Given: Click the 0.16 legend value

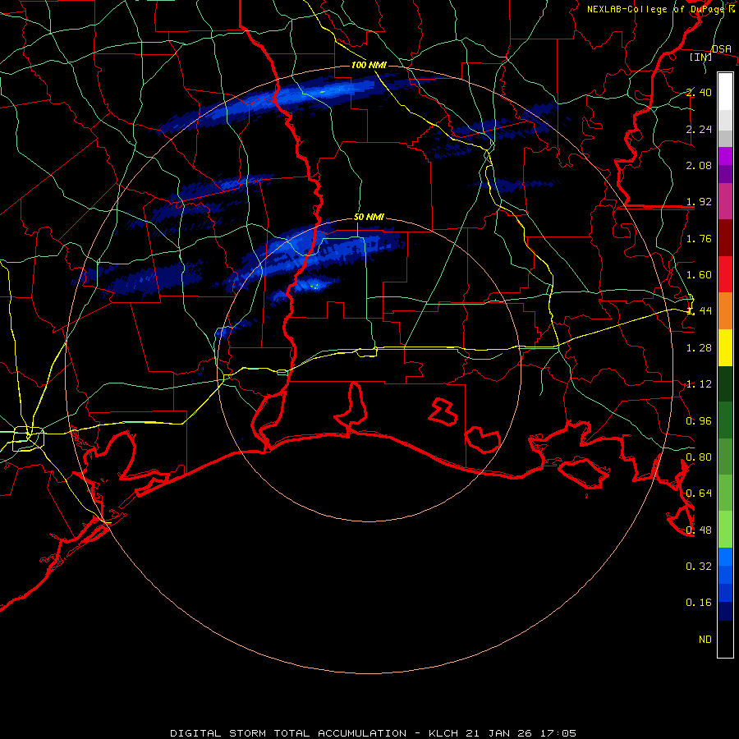Looking at the screenshot, I should point(699,603).
